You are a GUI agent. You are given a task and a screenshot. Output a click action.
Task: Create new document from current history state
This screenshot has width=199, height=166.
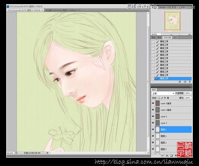tap(180, 82)
